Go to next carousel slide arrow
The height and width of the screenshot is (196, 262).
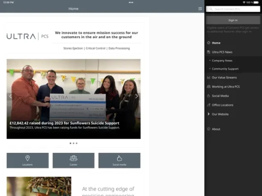(137, 96)
